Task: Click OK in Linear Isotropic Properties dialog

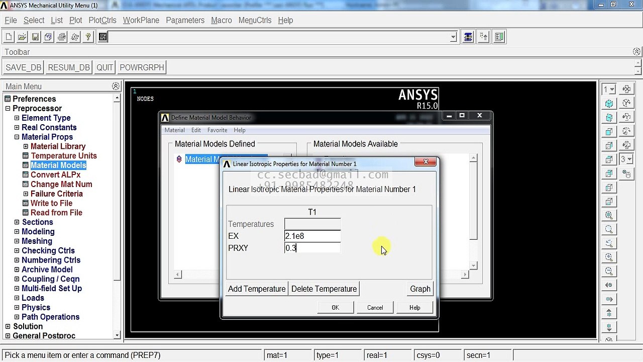Action: (335, 308)
